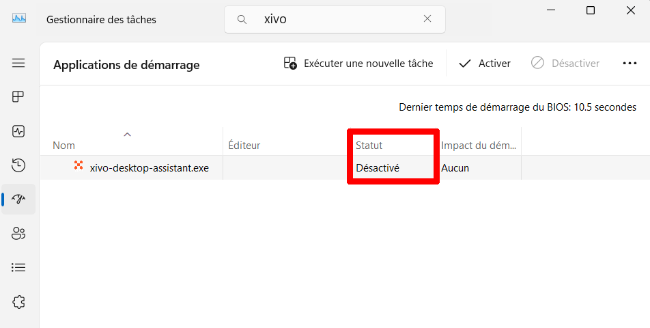
Task: Click the greyed-out Désactiver button
Action: pos(565,64)
